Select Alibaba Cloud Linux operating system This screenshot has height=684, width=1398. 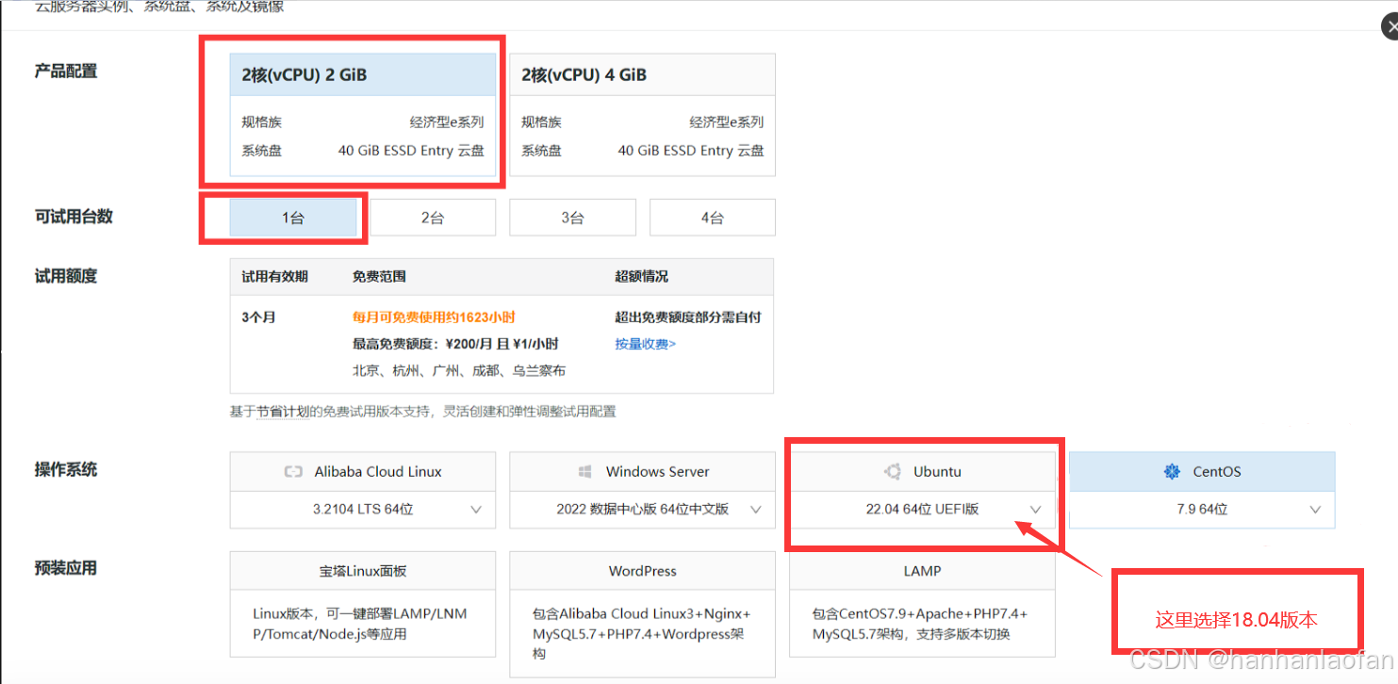363,471
